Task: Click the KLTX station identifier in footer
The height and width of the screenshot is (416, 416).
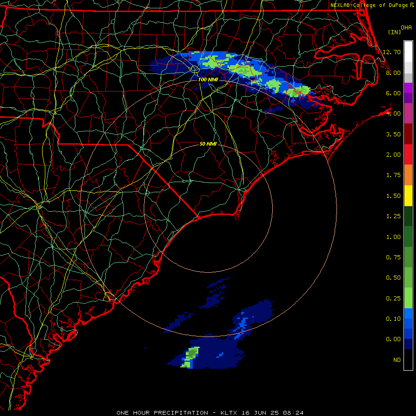Action: [229, 413]
